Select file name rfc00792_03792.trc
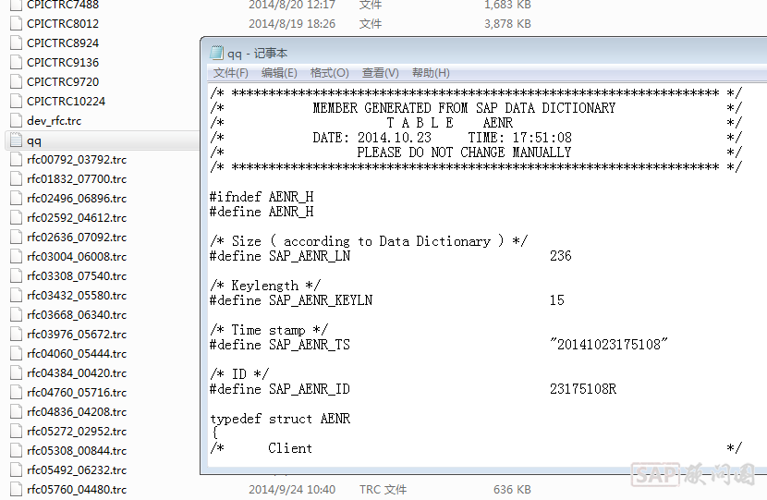 pos(77,160)
